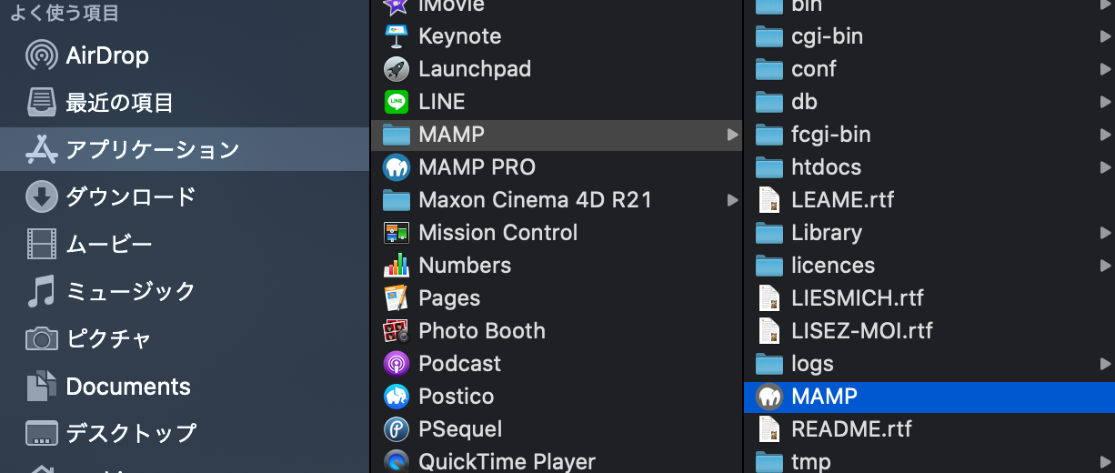1115x473 pixels.
Task: Select the tmp folder name
Action: coord(811,462)
